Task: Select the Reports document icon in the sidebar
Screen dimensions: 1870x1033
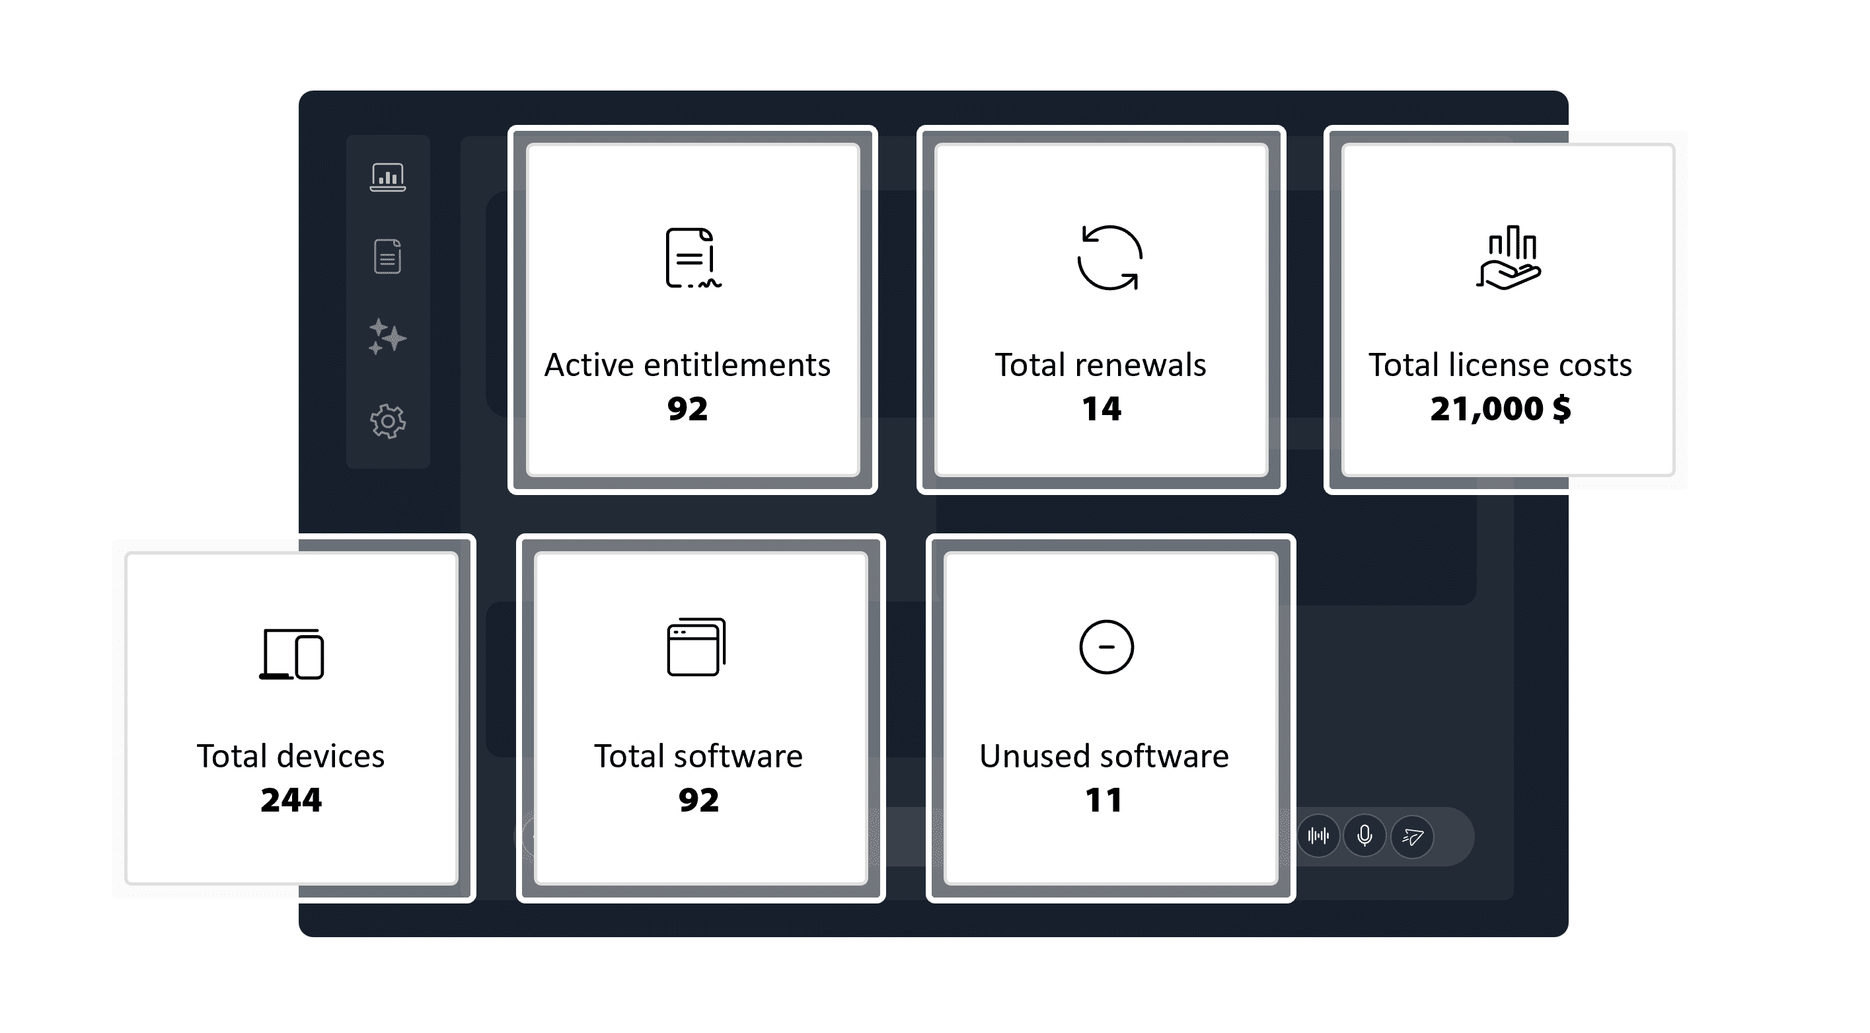Action: coord(389,258)
